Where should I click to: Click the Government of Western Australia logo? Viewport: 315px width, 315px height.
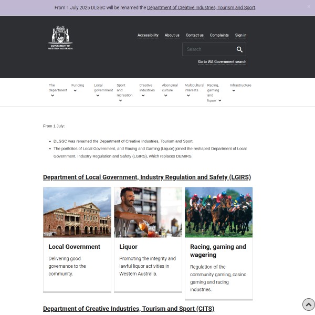(60, 38)
